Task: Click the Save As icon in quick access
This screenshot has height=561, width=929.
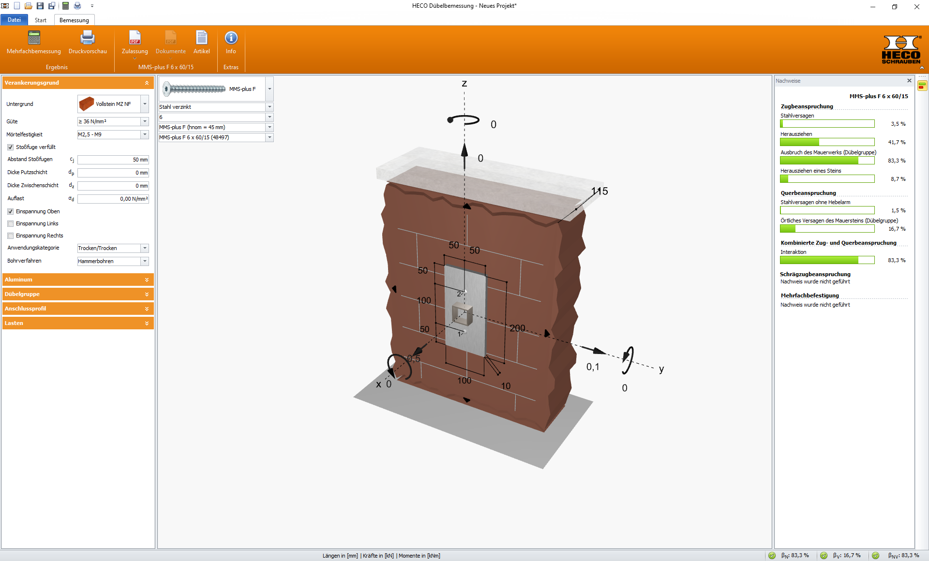Action: click(x=52, y=6)
